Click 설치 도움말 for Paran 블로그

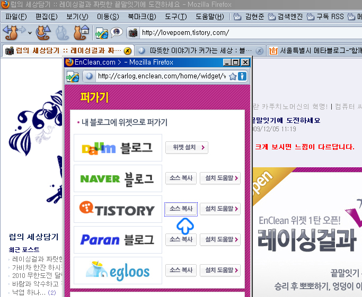(220, 240)
